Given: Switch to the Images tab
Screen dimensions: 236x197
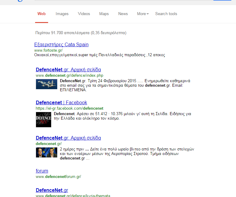Looking at the screenshot, I should pos(62,14).
